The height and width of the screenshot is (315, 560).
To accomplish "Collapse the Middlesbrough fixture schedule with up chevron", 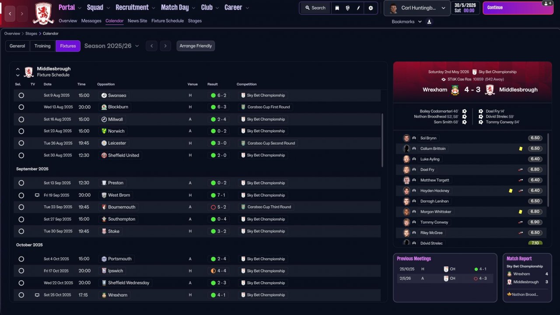I will 18,69.
